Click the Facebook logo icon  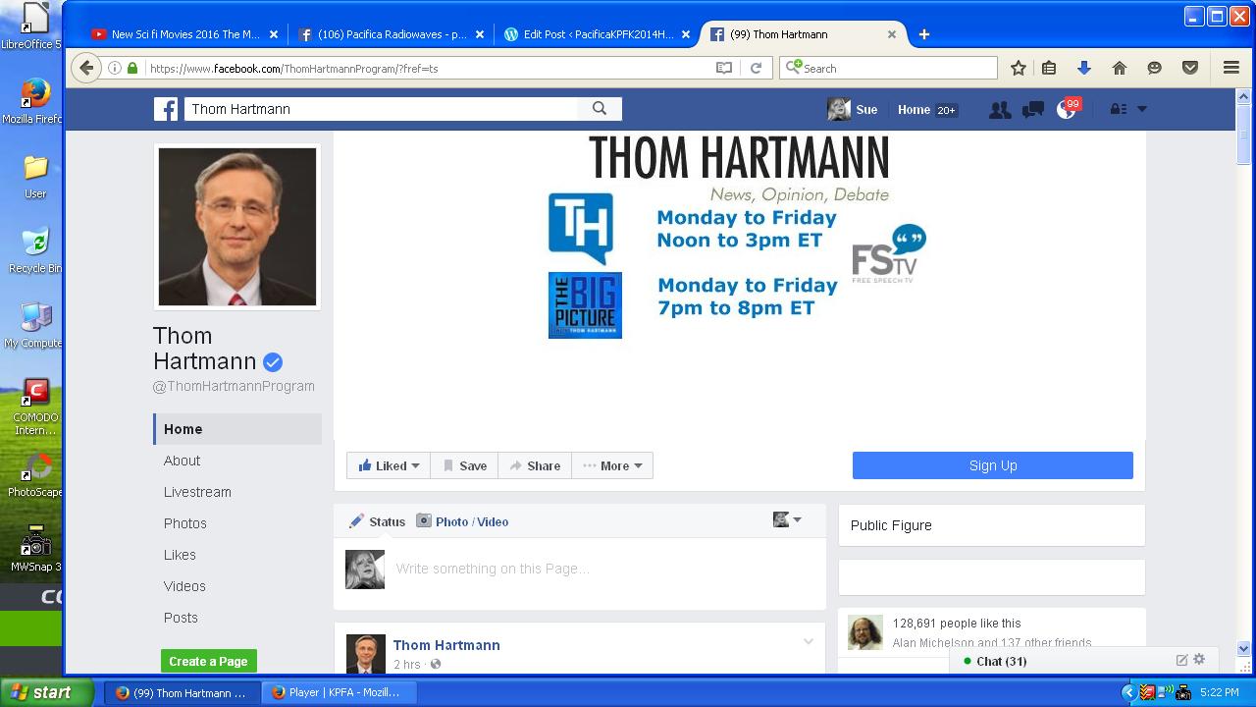166,109
